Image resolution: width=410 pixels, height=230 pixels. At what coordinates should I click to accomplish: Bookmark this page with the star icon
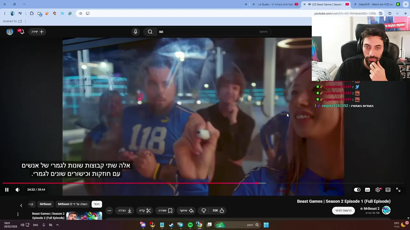(81, 13)
